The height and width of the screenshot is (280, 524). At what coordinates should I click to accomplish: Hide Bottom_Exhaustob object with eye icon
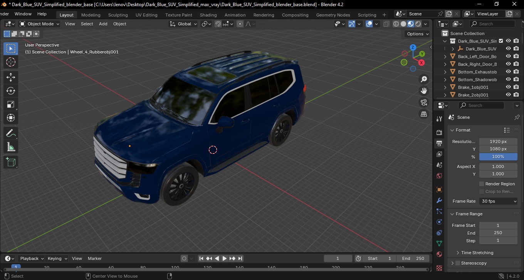pos(508,72)
